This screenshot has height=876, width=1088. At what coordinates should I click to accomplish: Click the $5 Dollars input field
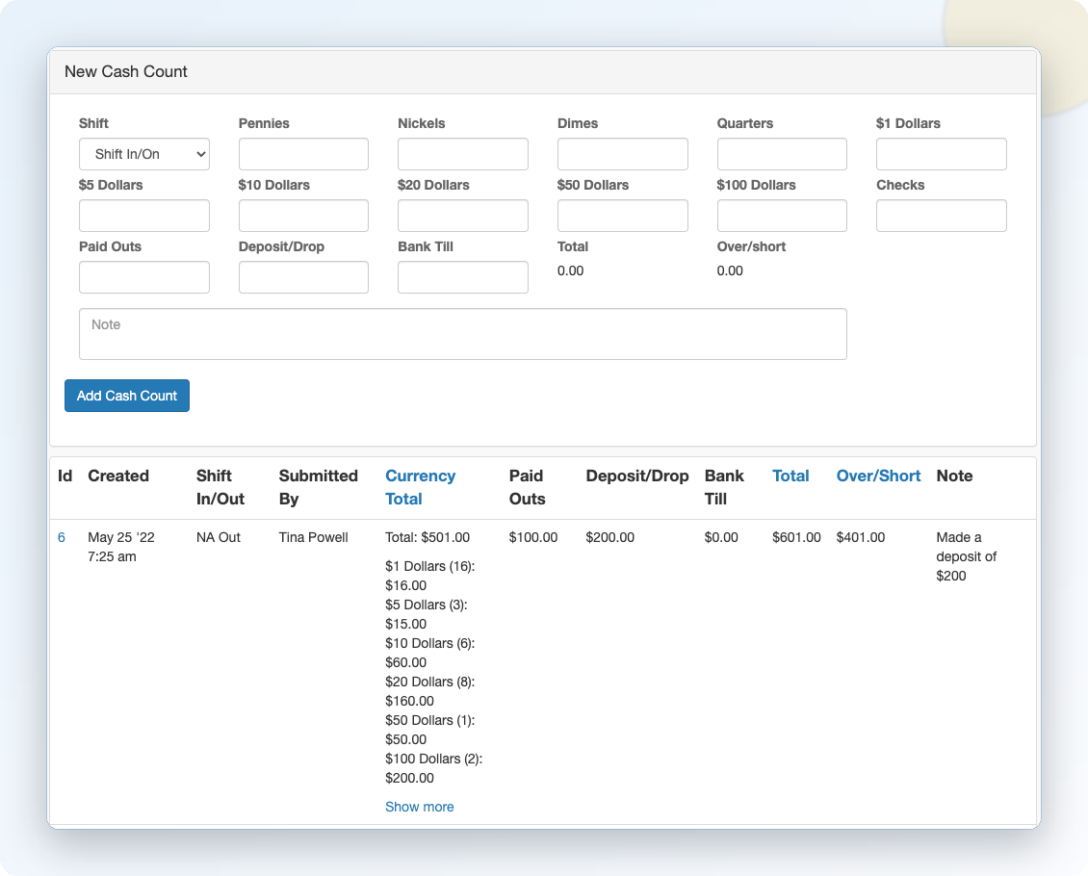pyautogui.click(x=144, y=216)
